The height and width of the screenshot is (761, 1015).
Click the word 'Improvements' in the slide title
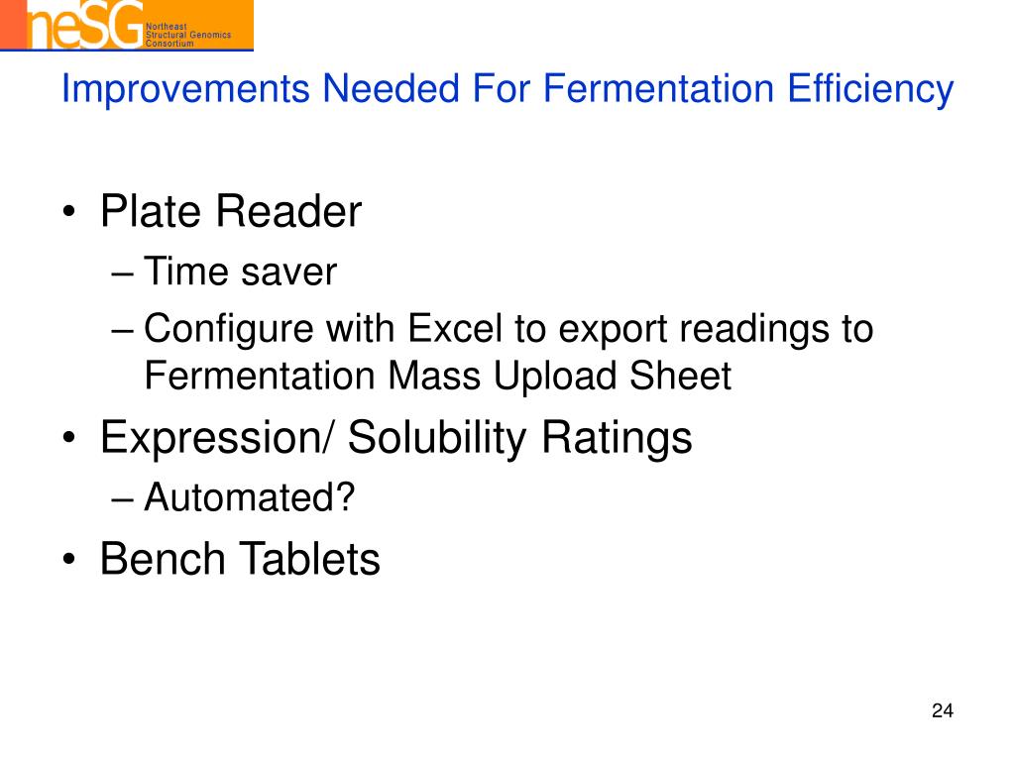pos(186,89)
